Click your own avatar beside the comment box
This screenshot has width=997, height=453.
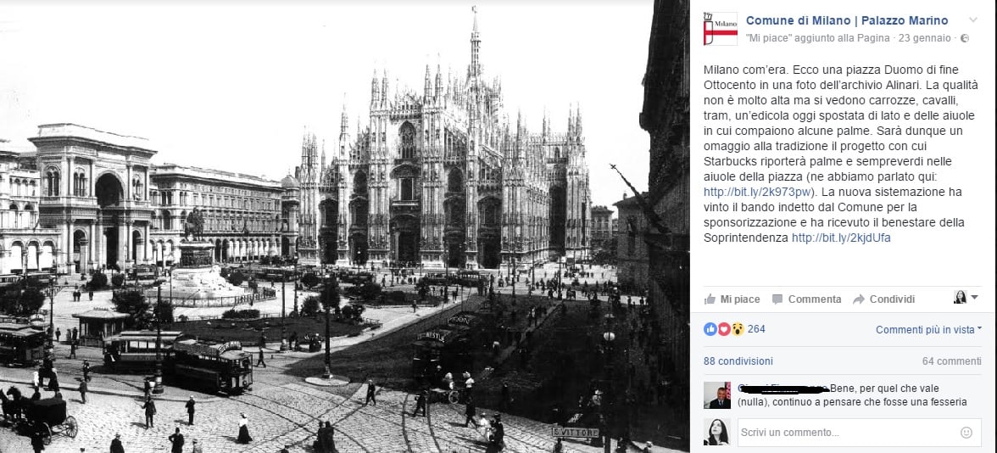(x=716, y=432)
